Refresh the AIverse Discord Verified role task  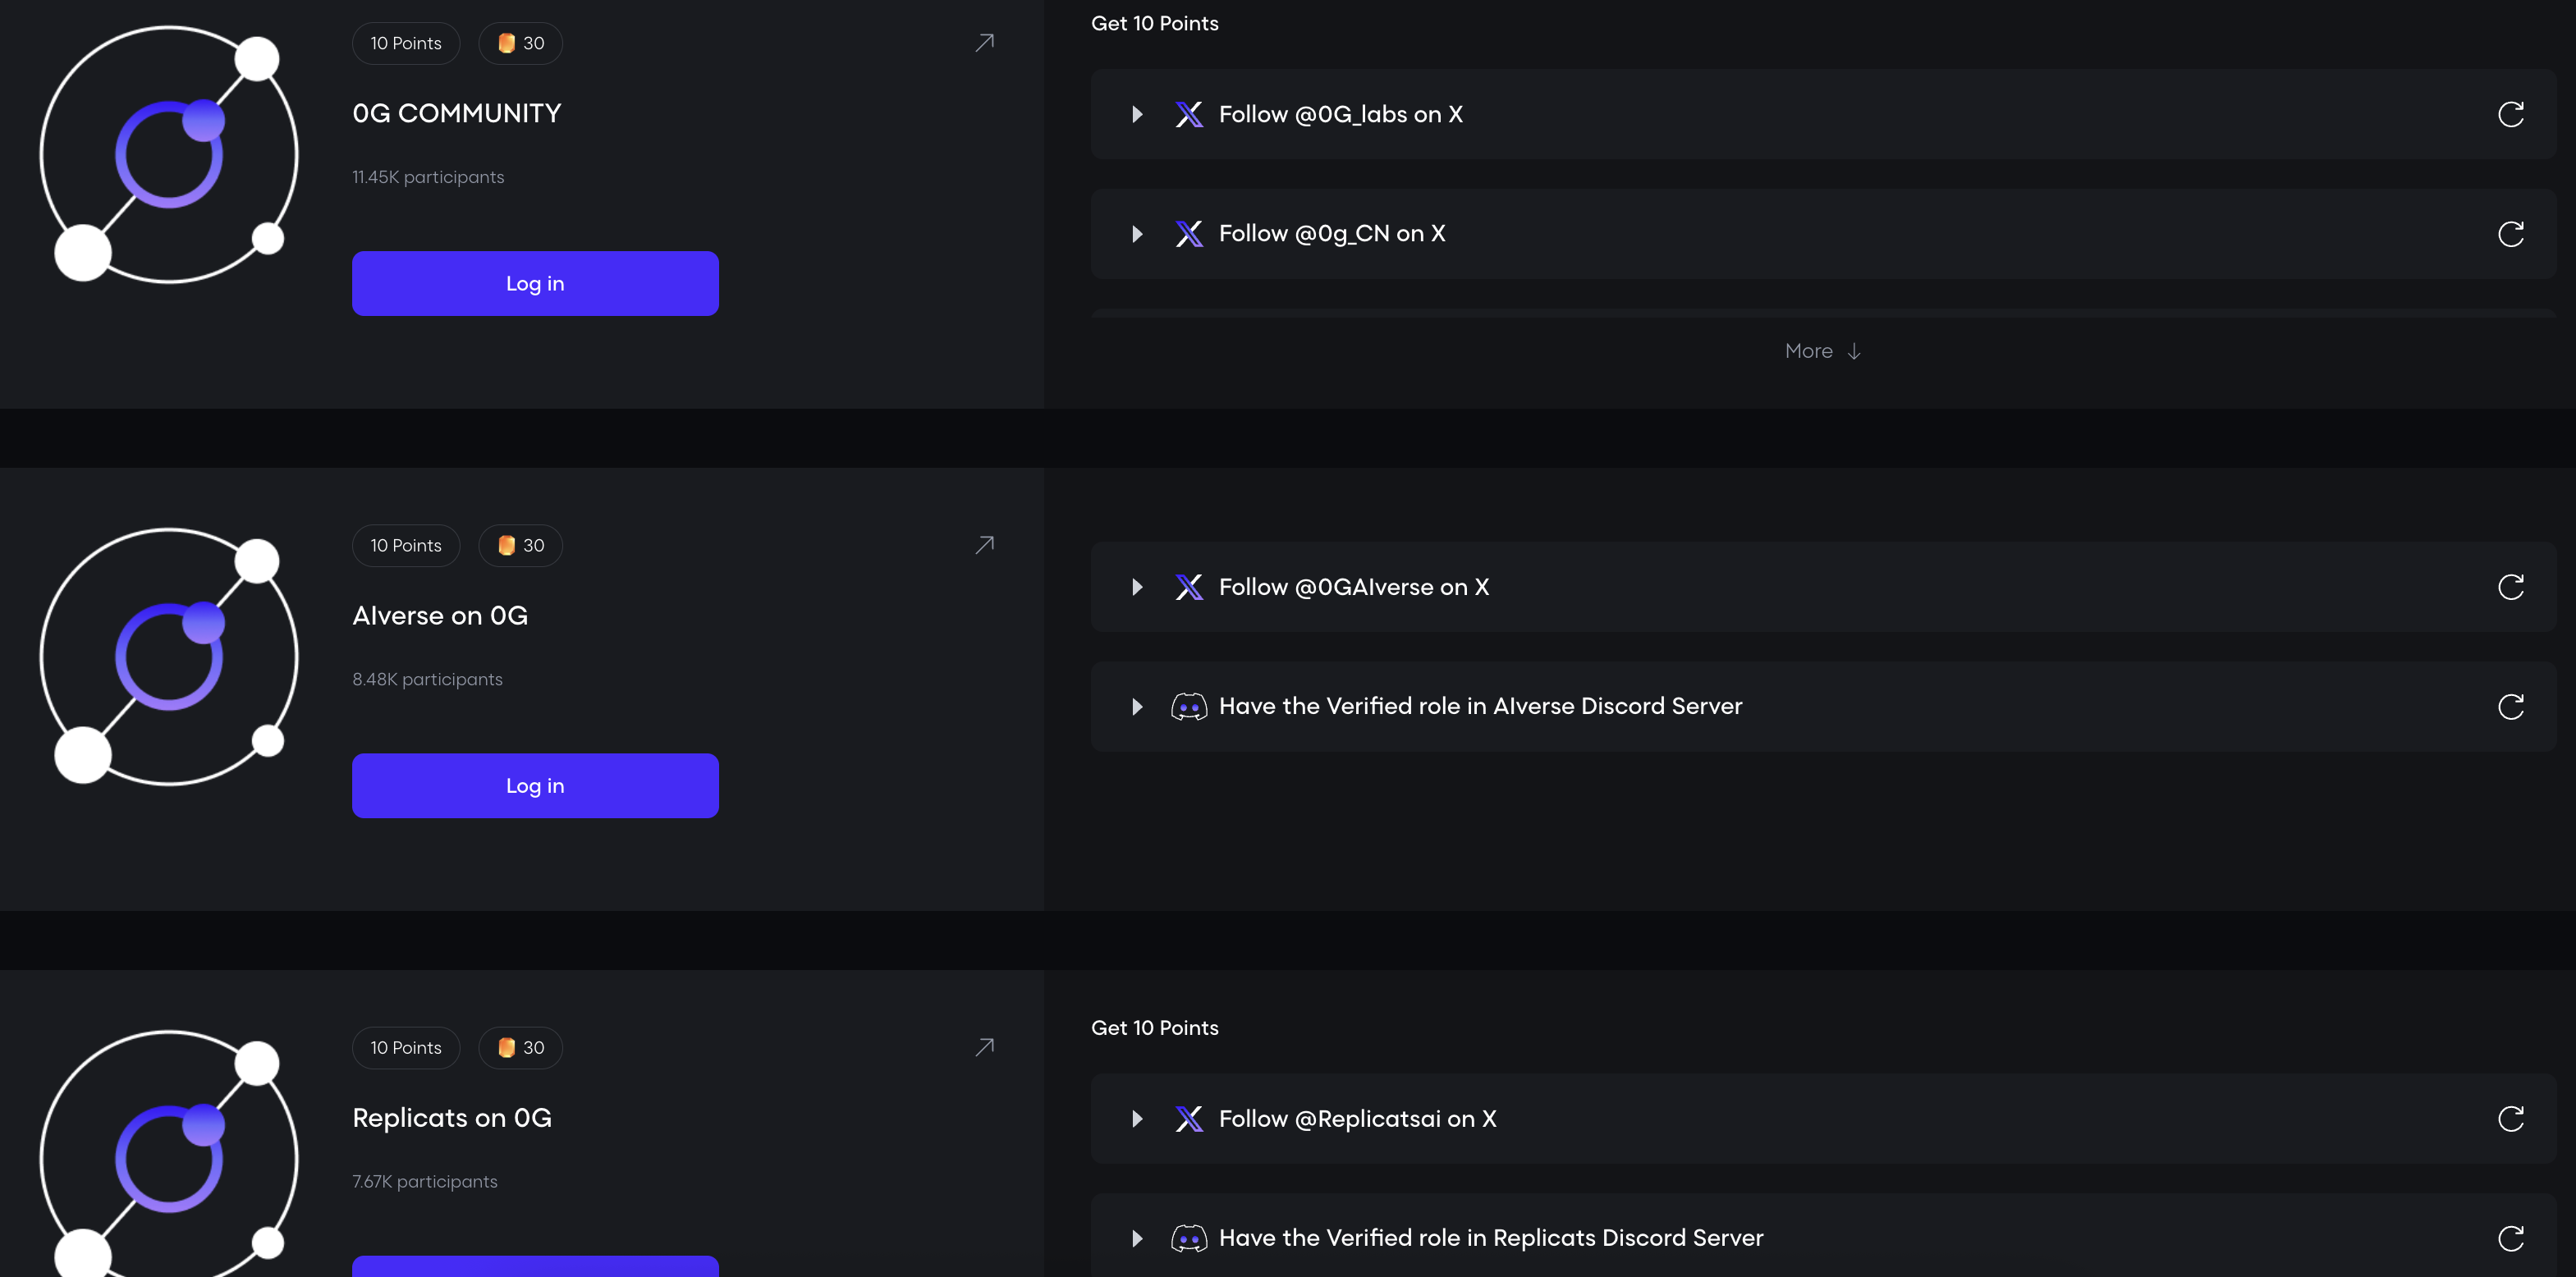point(2510,707)
